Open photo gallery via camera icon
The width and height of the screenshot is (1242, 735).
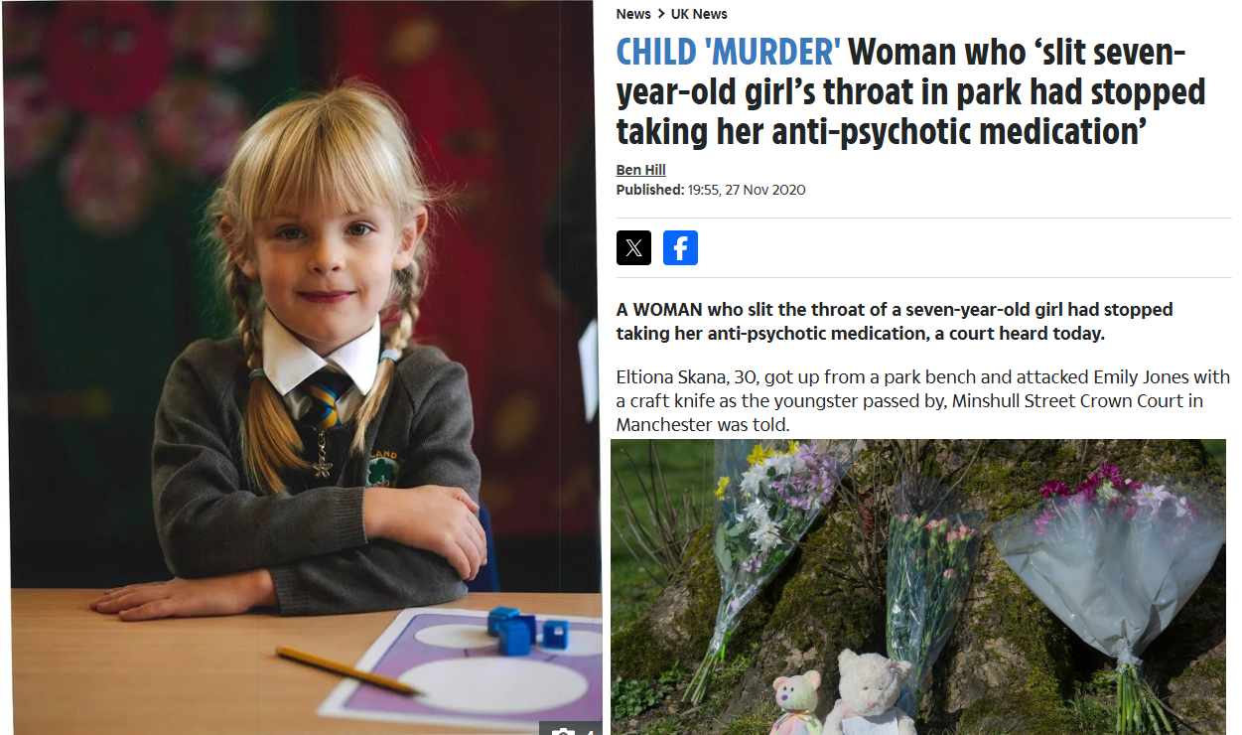coord(563,734)
